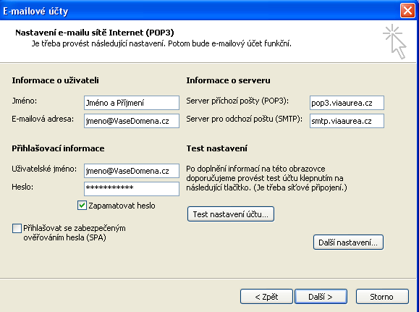This screenshot has width=419, height=312.
Task: Click the wizard cursor icon in header
Action: (x=394, y=41)
